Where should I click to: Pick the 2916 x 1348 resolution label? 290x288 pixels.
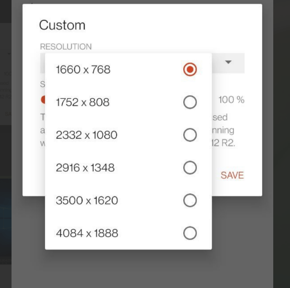coord(85,168)
